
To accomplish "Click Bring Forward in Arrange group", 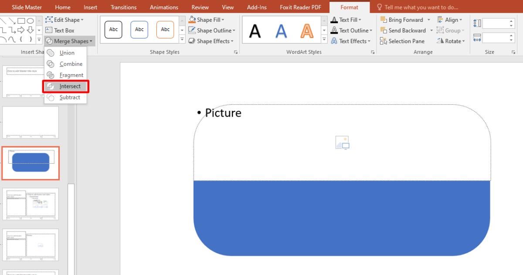I will point(403,20).
